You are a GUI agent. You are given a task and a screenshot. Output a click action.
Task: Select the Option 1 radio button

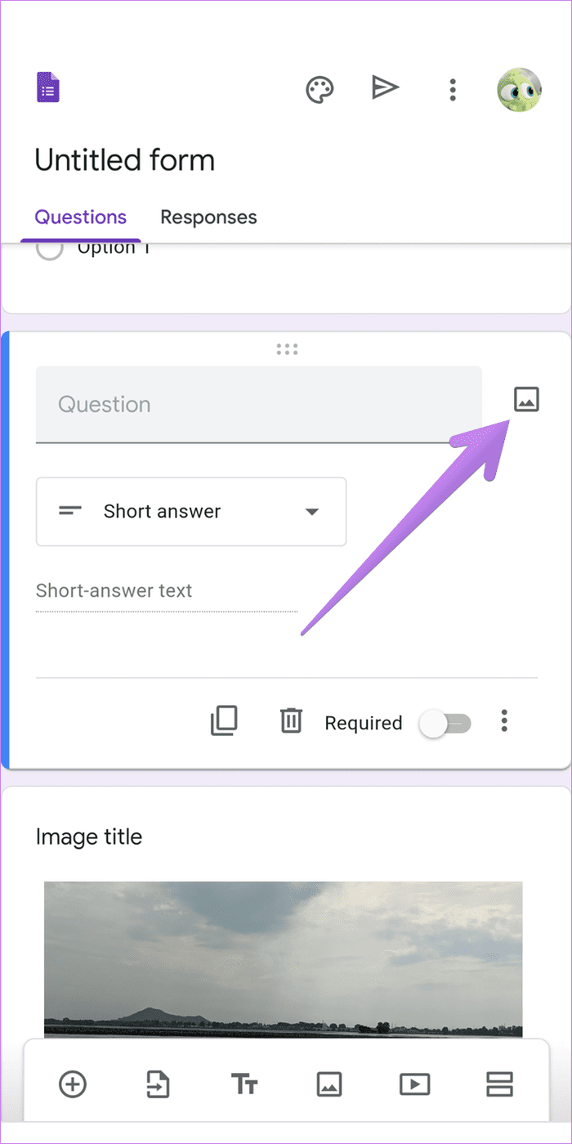click(x=50, y=250)
